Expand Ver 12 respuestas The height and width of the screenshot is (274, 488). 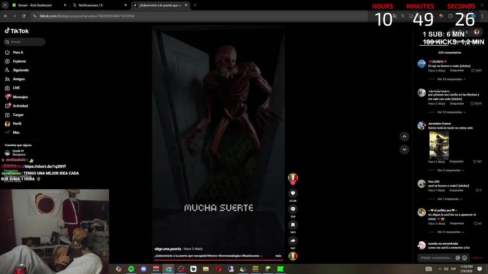coord(451,112)
